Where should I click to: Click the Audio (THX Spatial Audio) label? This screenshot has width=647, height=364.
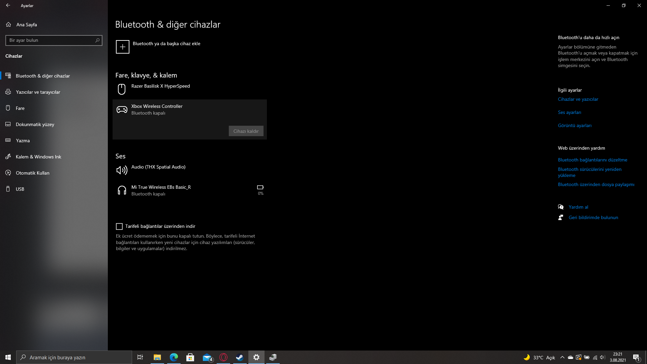(158, 167)
